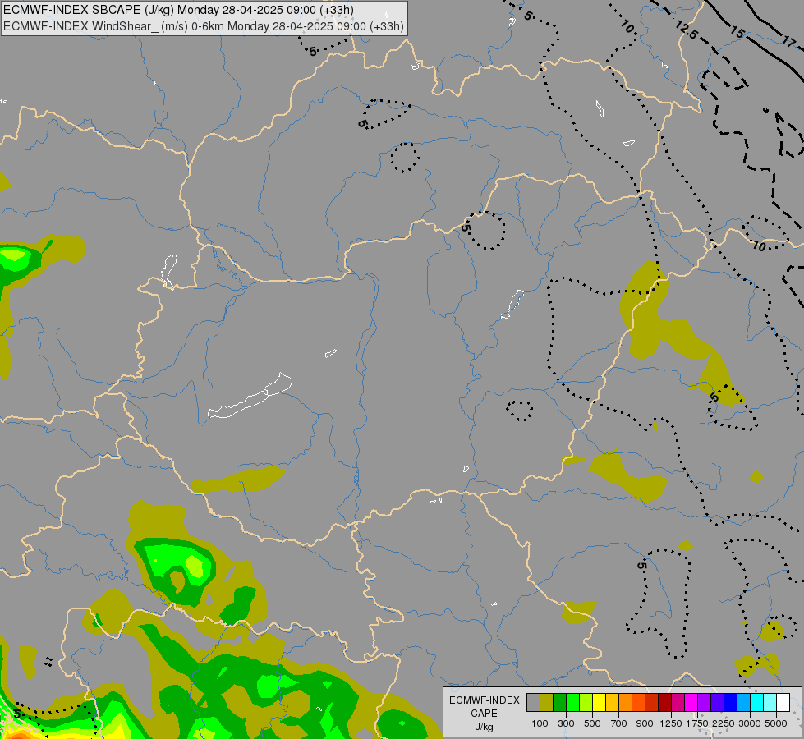
Task: Click the 300 legend value
Action: pos(566,723)
